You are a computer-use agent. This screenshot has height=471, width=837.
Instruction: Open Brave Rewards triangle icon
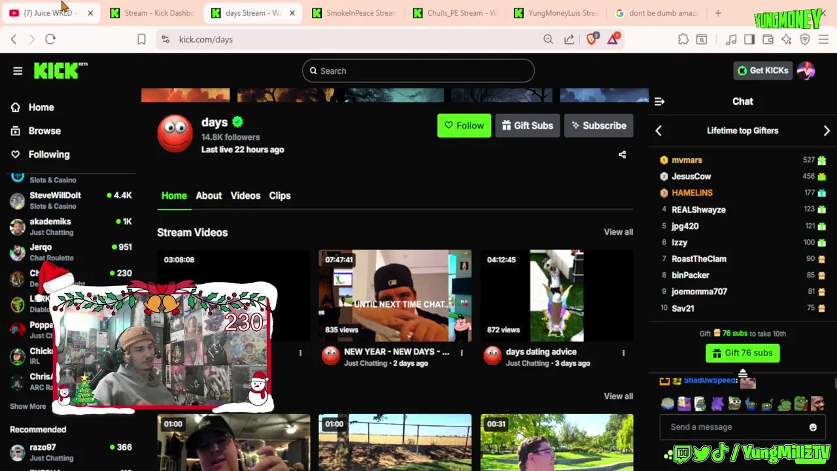point(613,39)
